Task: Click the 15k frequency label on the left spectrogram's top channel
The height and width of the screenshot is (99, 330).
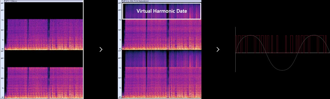Action: pos(2,20)
